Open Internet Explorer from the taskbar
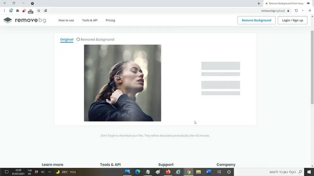314x176 pixels. [x=178, y=172]
